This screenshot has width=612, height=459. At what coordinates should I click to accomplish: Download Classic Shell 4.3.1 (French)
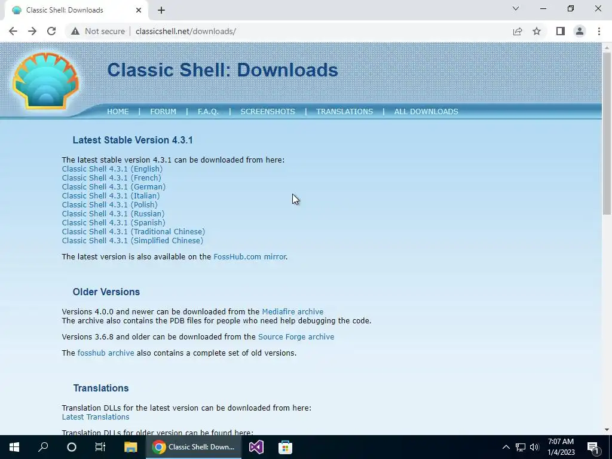tap(111, 178)
